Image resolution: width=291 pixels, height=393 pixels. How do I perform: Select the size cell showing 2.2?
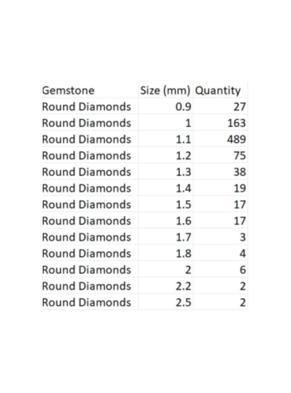point(183,286)
